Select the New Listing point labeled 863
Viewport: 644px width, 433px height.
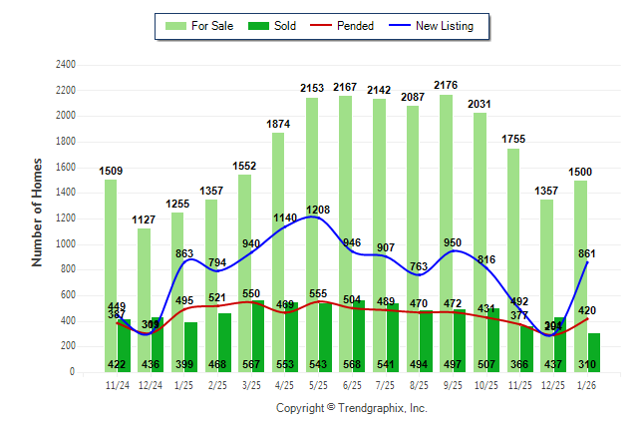tap(184, 261)
